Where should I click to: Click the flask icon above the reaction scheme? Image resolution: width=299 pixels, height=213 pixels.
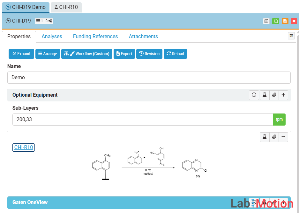[x=265, y=137]
